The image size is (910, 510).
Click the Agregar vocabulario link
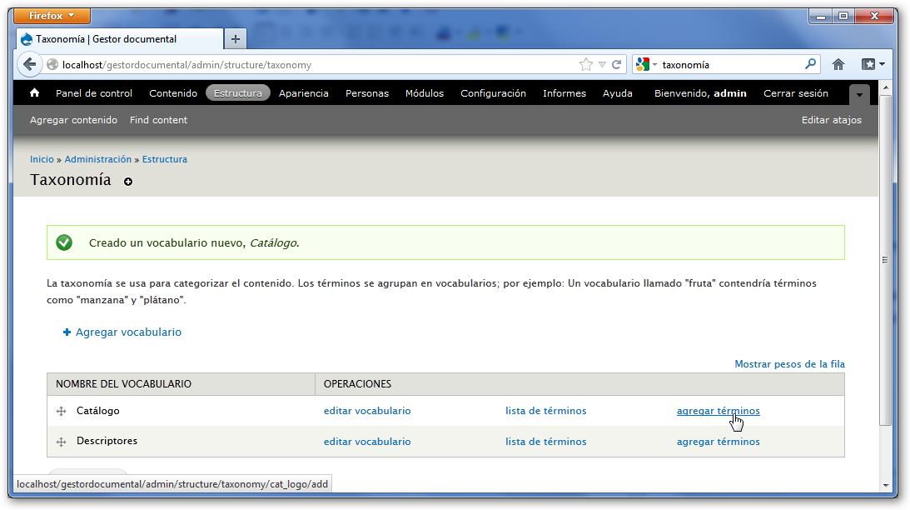128,332
